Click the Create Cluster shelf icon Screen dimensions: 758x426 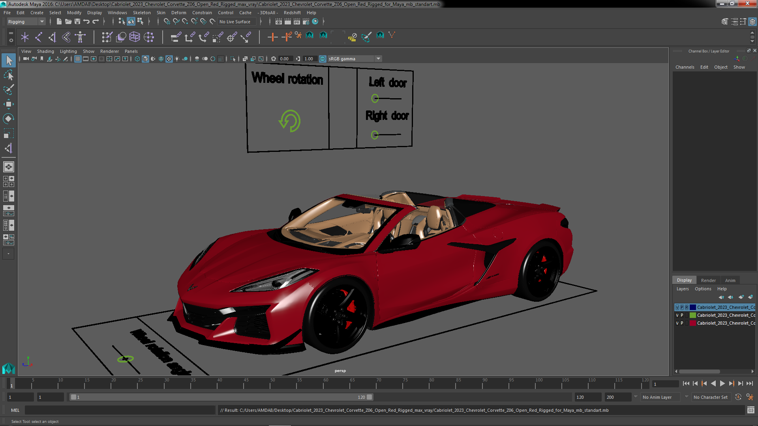[x=148, y=37]
